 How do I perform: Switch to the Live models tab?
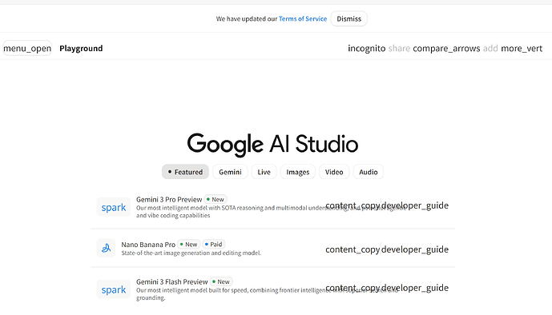[264, 172]
